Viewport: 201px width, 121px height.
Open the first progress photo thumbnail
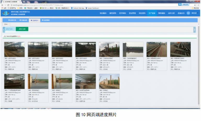click(14, 49)
